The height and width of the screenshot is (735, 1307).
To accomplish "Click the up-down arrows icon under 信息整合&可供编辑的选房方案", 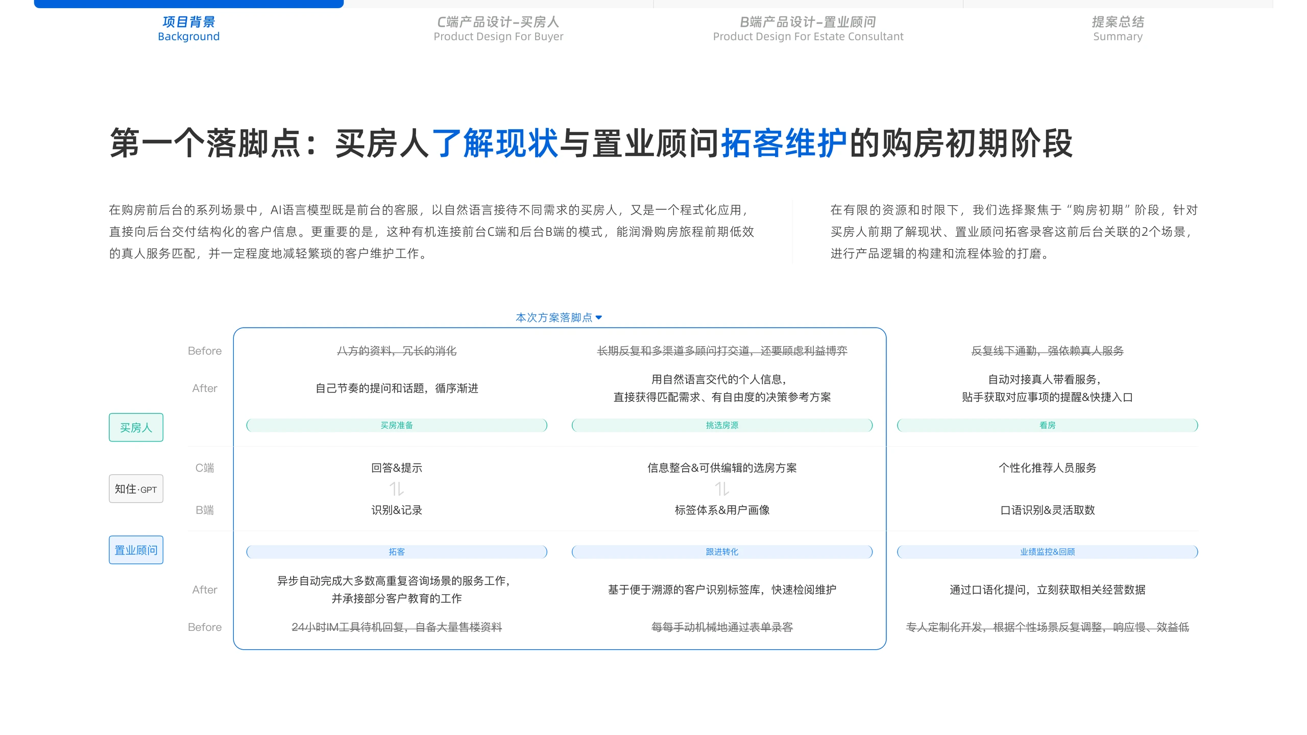I will click(x=722, y=489).
